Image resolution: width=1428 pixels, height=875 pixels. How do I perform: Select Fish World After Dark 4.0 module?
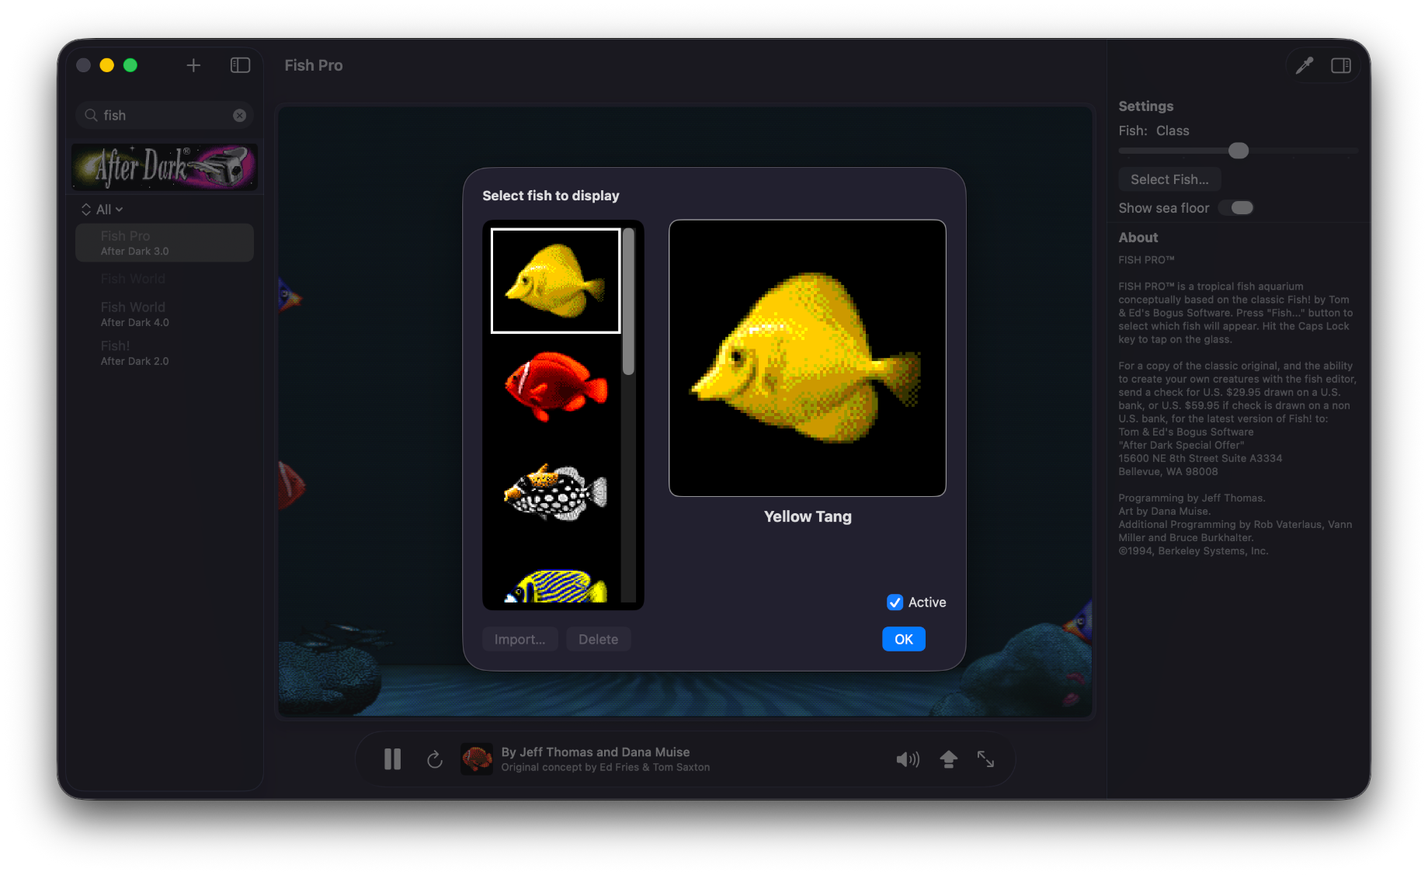165,314
